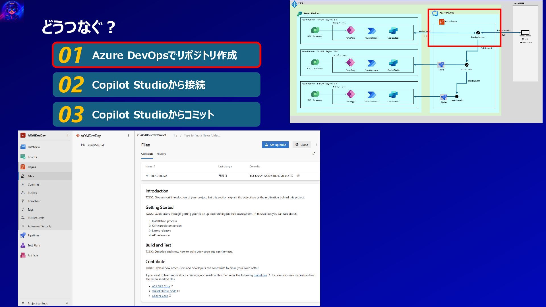Click the laptop icon for local development
The image size is (546, 307).
525,33
